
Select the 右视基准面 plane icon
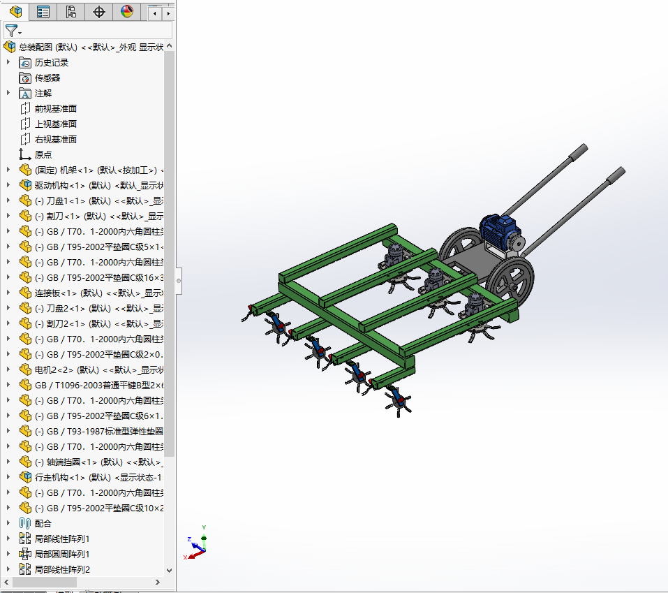pyautogui.click(x=25, y=140)
